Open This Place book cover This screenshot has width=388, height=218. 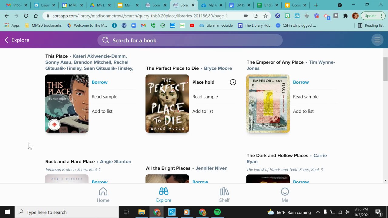click(x=67, y=104)
